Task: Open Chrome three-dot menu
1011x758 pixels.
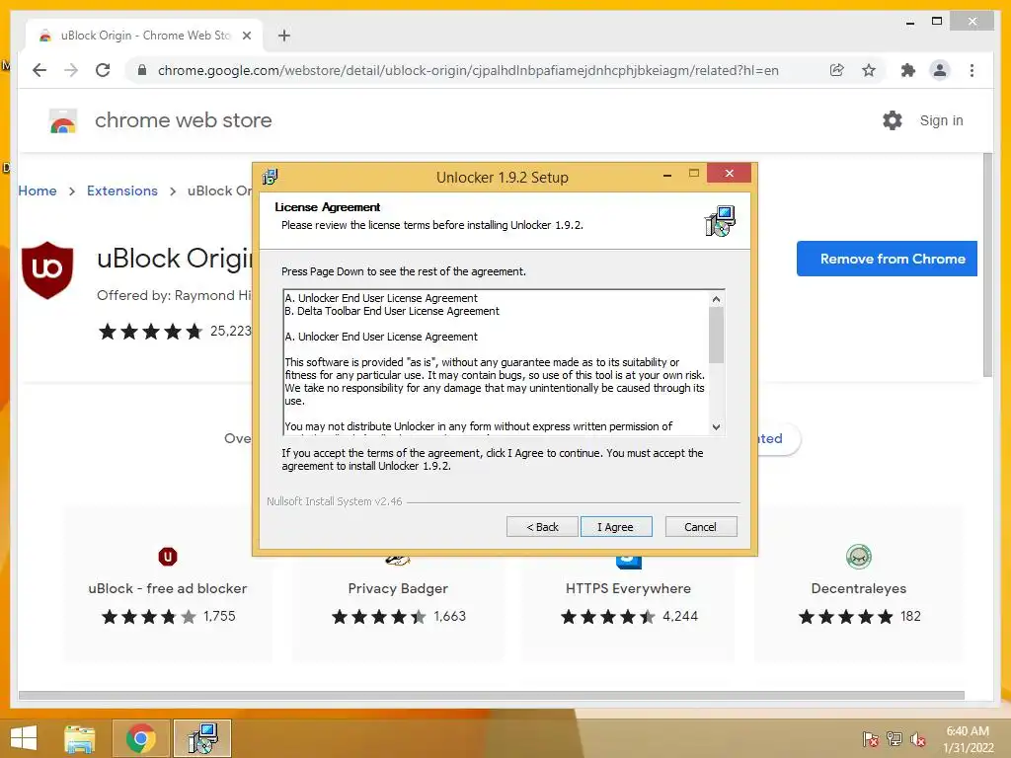Action: click(x=972, y=70)
